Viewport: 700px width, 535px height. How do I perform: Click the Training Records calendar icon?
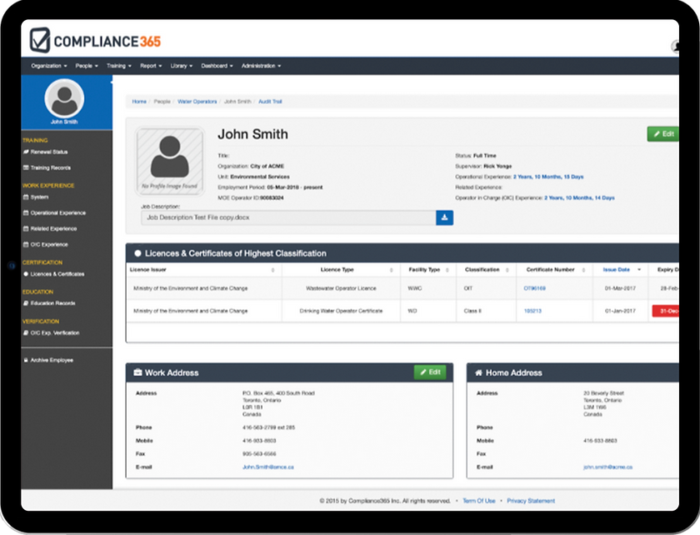(x=26, y=167)
